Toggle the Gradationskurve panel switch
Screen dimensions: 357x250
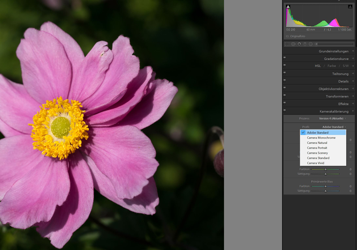point(285,58)
